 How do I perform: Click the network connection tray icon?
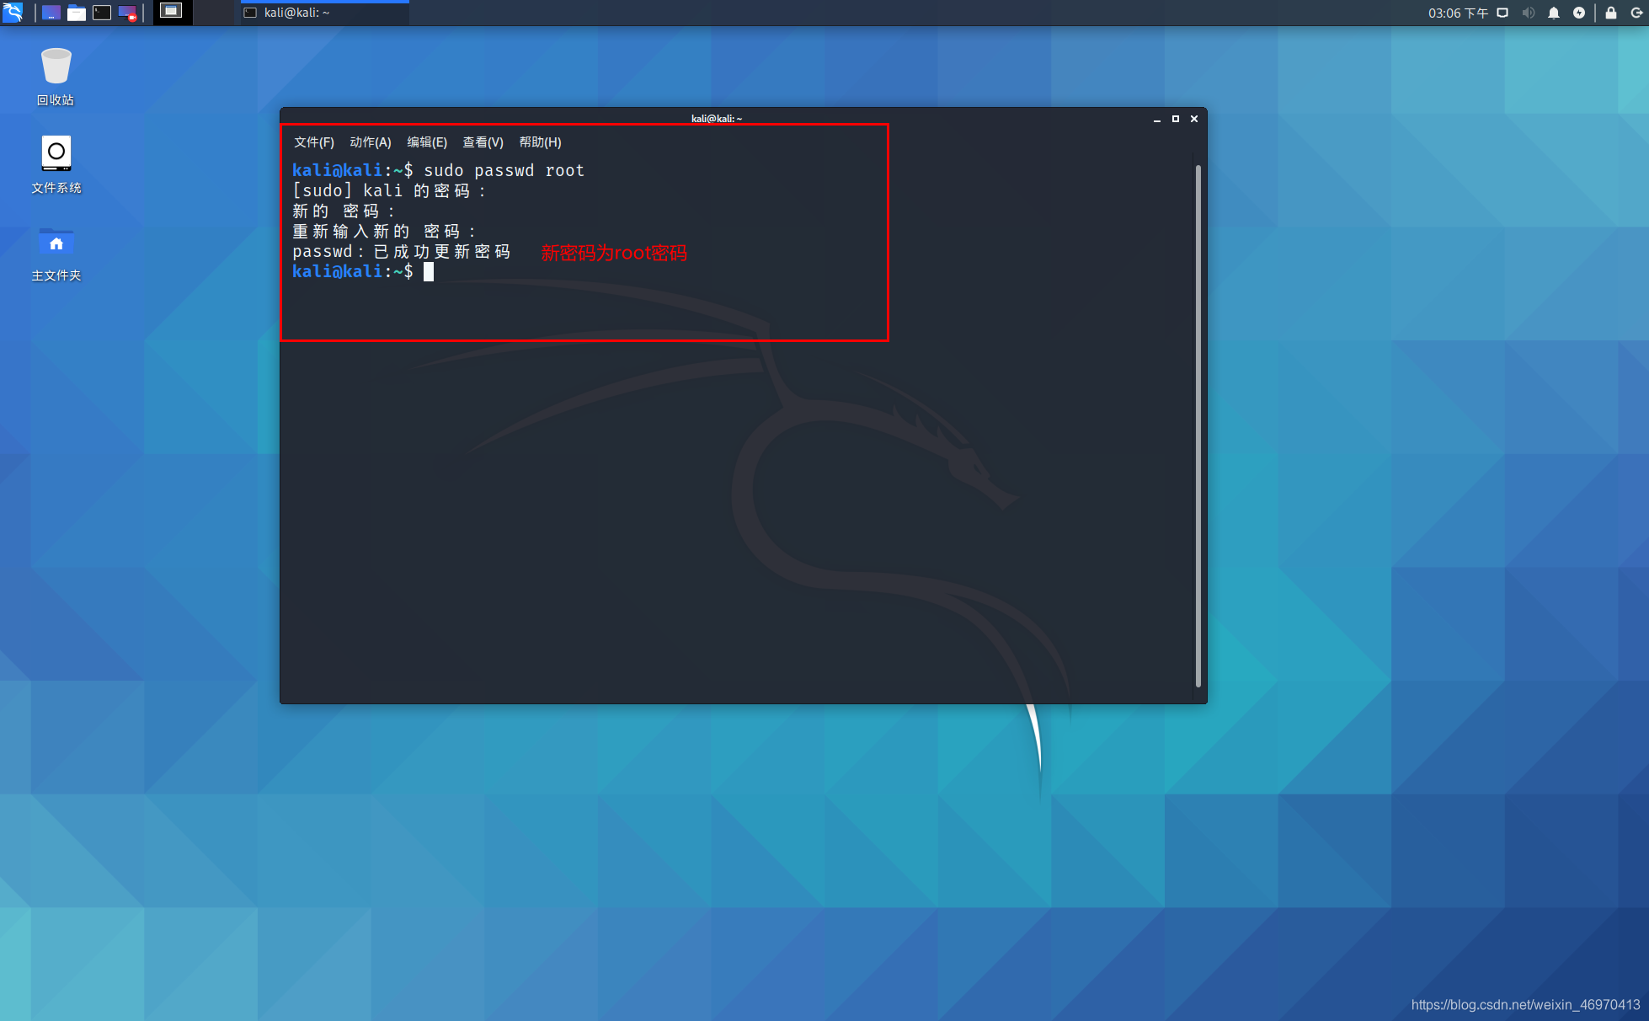(1502, 13)
